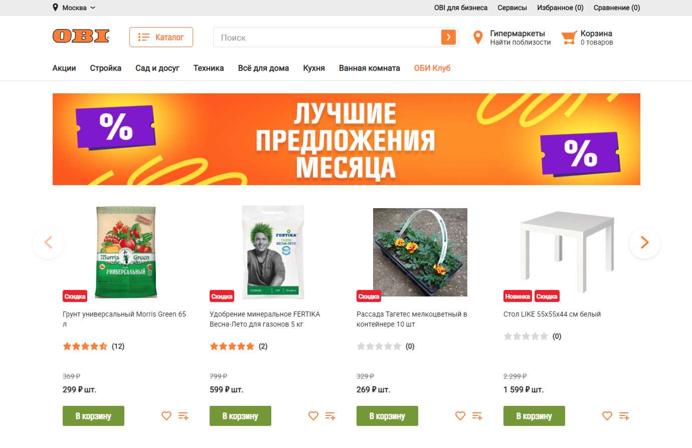Open the shopping cart icon
The height and width of the screenshot is (448, 692).
(x=569, y=38)
